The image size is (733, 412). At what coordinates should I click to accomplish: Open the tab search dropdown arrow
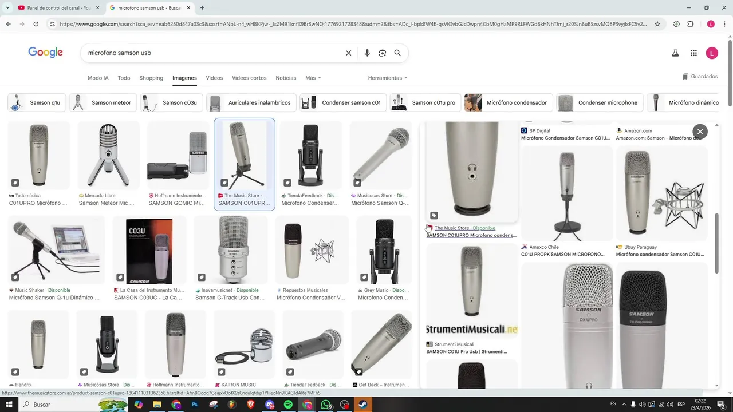pos(7,7)
